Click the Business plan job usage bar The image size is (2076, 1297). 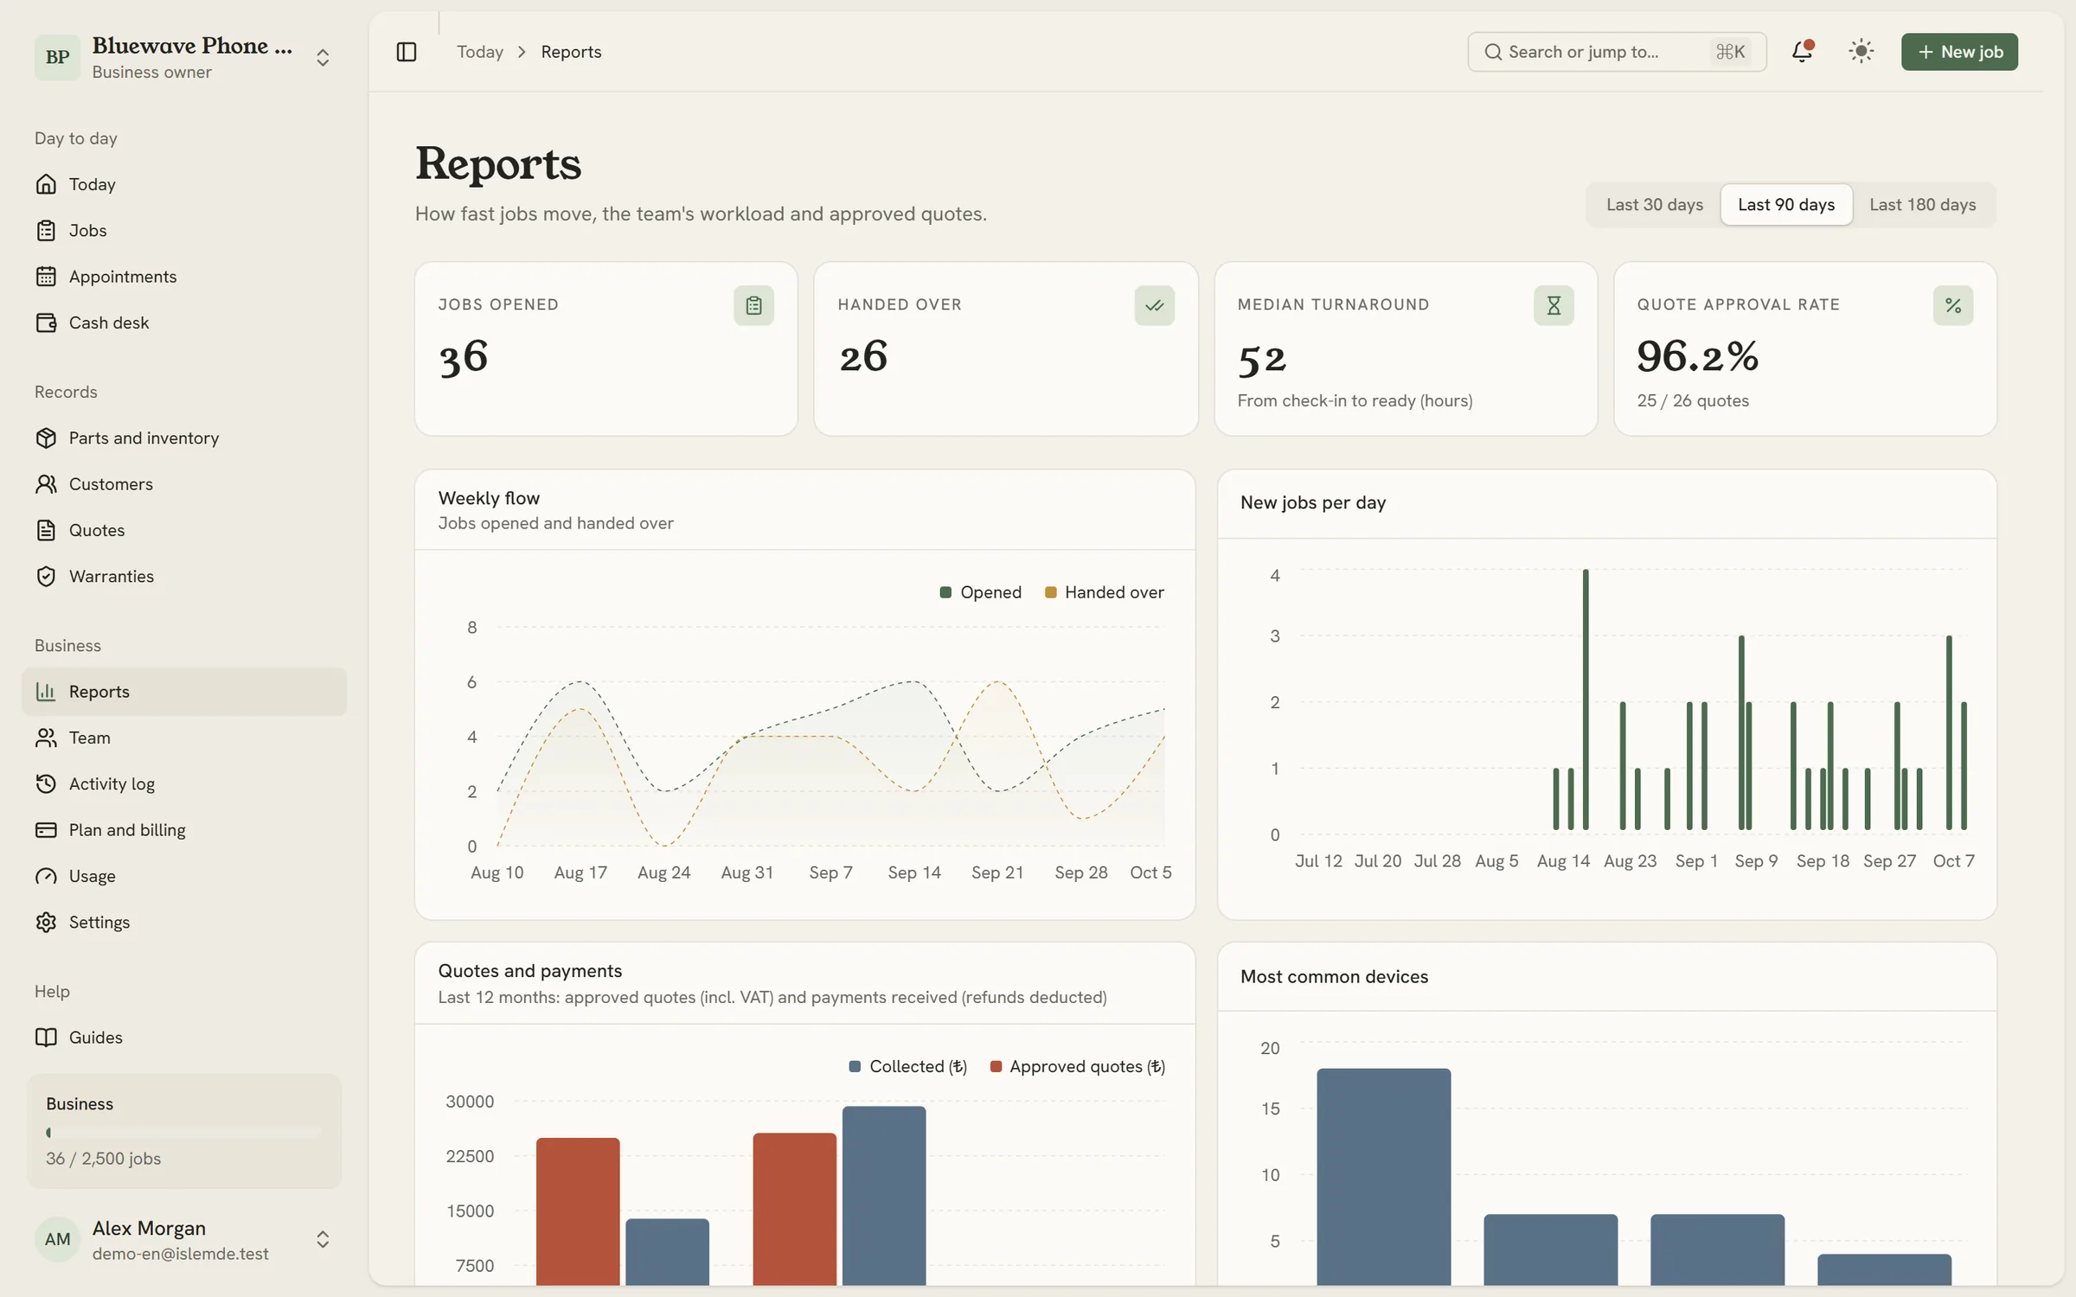point(183,1132)
